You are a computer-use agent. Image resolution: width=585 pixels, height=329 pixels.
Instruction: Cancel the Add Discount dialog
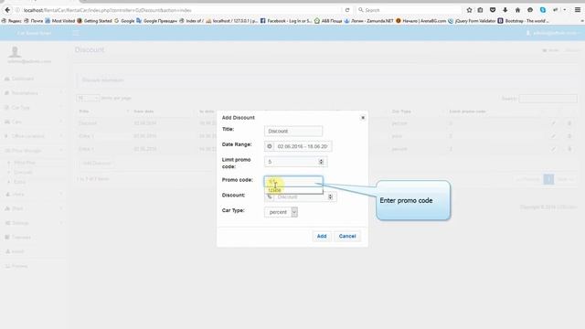[347, 236]
